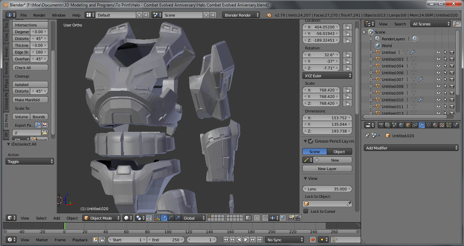Click the record keyframe button in timeline
The width and height of the screenshot is (464, 246).
(313, 240)
